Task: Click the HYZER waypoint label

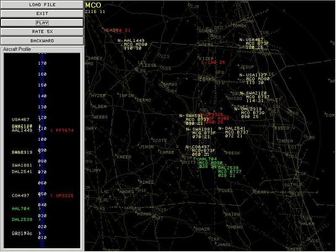Action: [98, 95]
